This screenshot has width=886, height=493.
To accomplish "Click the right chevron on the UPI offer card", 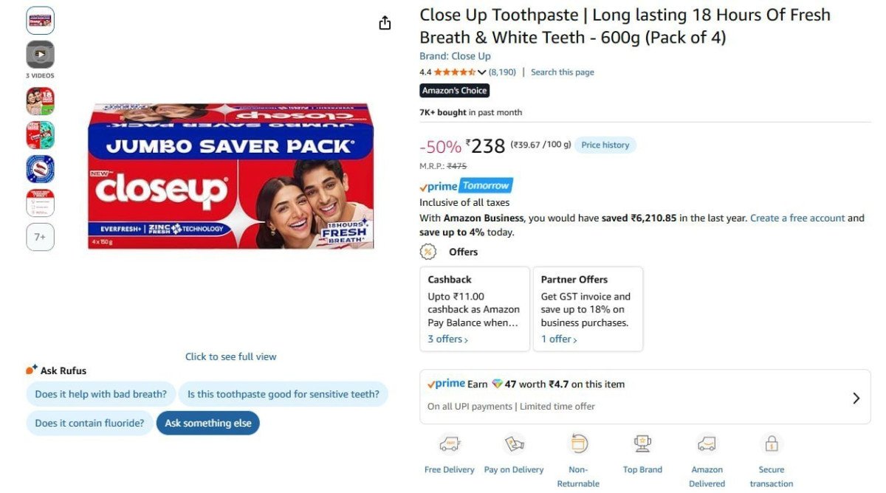I will point(855,396).
